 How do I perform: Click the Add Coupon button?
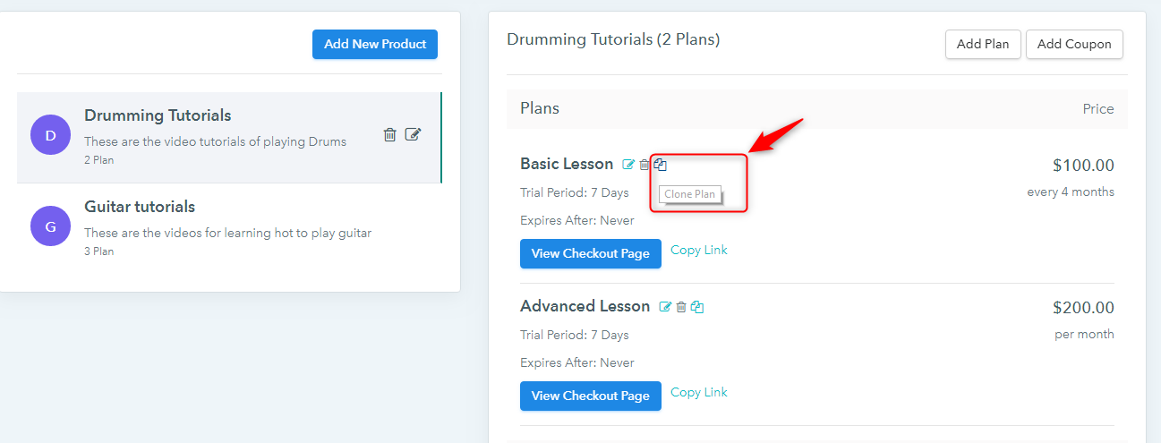1074,44
